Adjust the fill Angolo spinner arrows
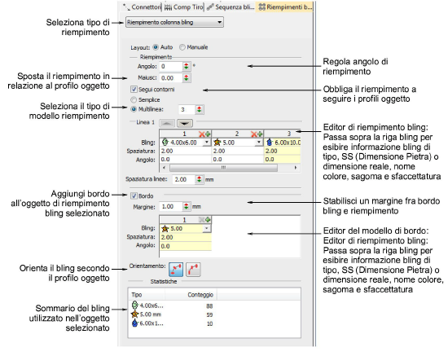This screenshot has height=356, width=448. pos(187,66)
